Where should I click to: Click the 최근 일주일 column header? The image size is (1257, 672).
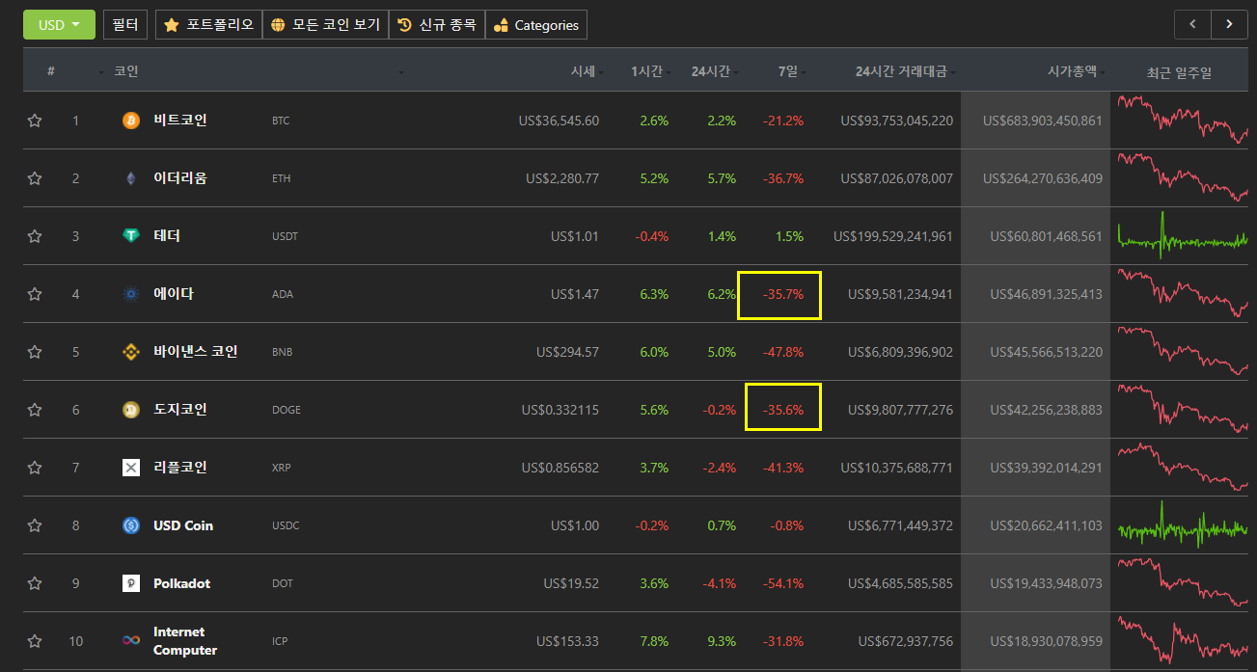[1179, 72]
